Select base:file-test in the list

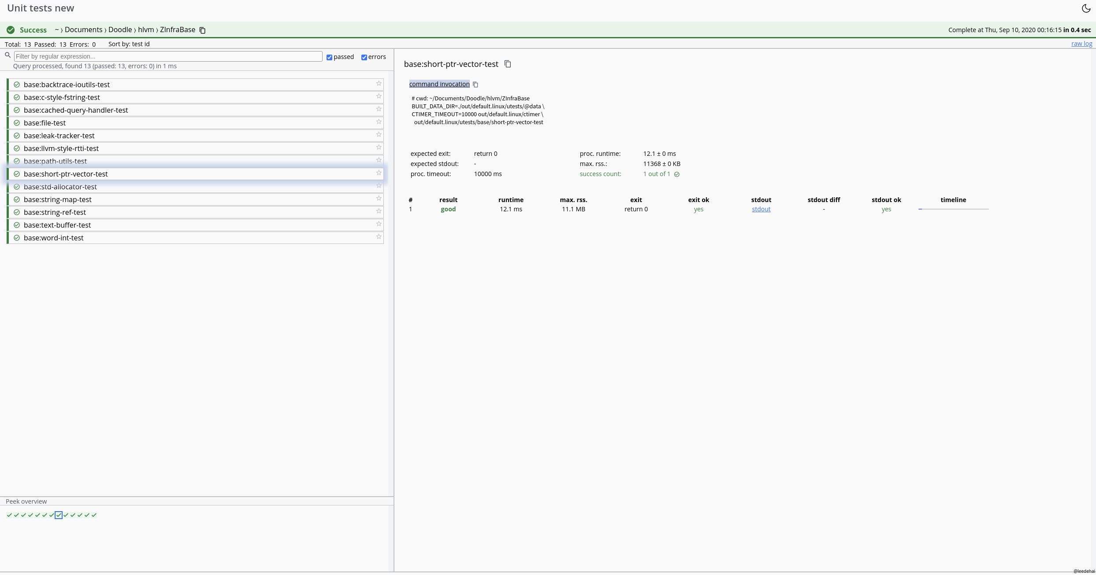pos(196,123)
